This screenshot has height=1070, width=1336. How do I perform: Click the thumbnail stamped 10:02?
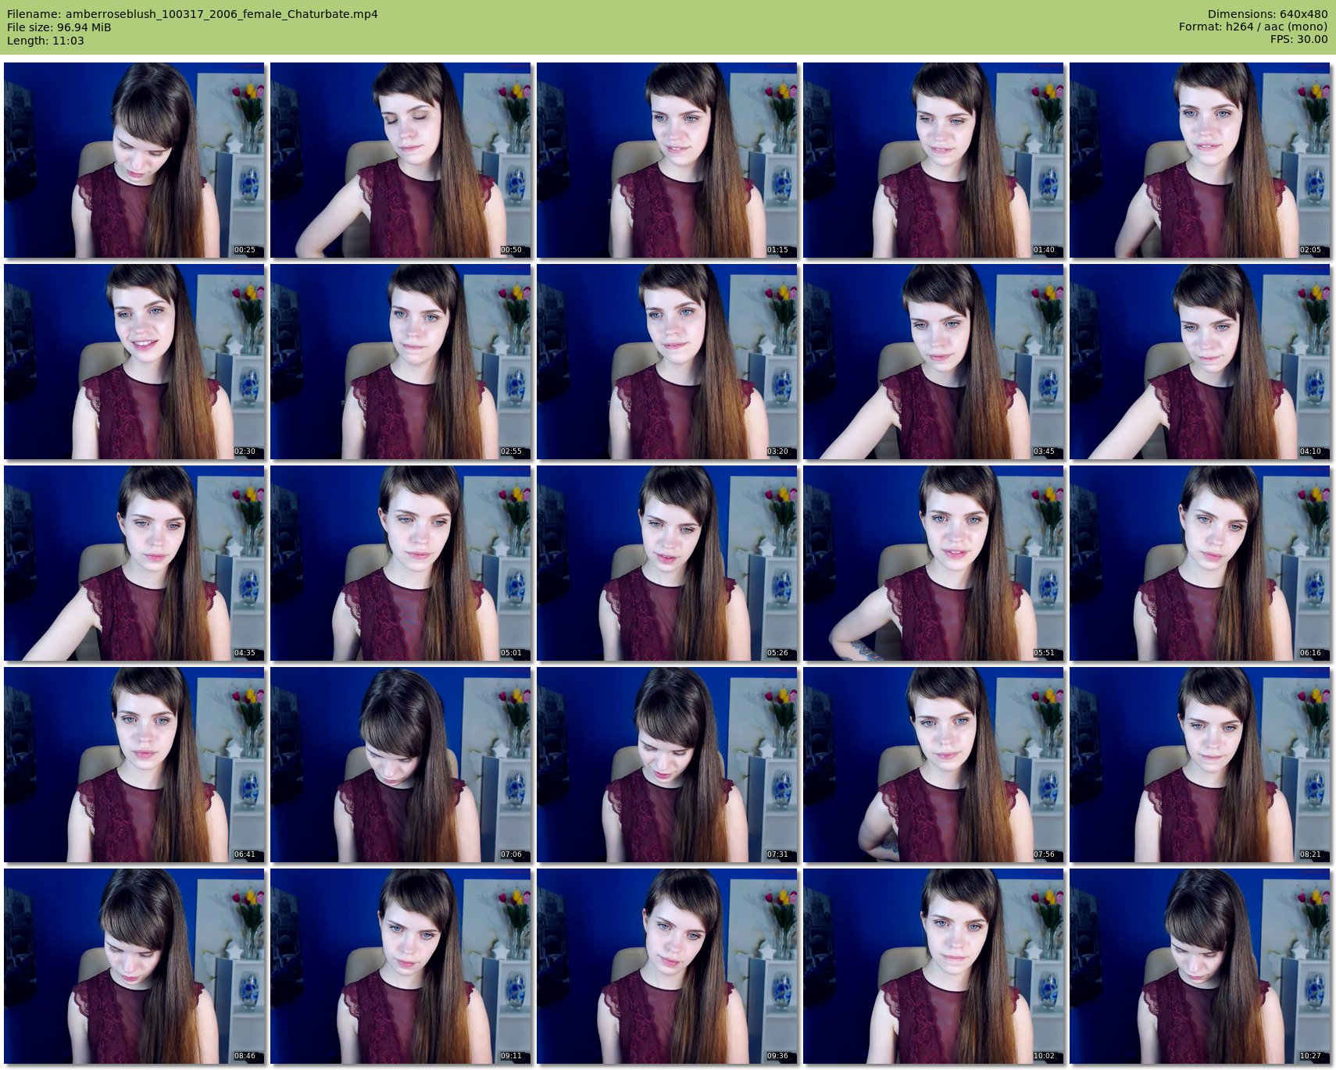tap(934, 966)
